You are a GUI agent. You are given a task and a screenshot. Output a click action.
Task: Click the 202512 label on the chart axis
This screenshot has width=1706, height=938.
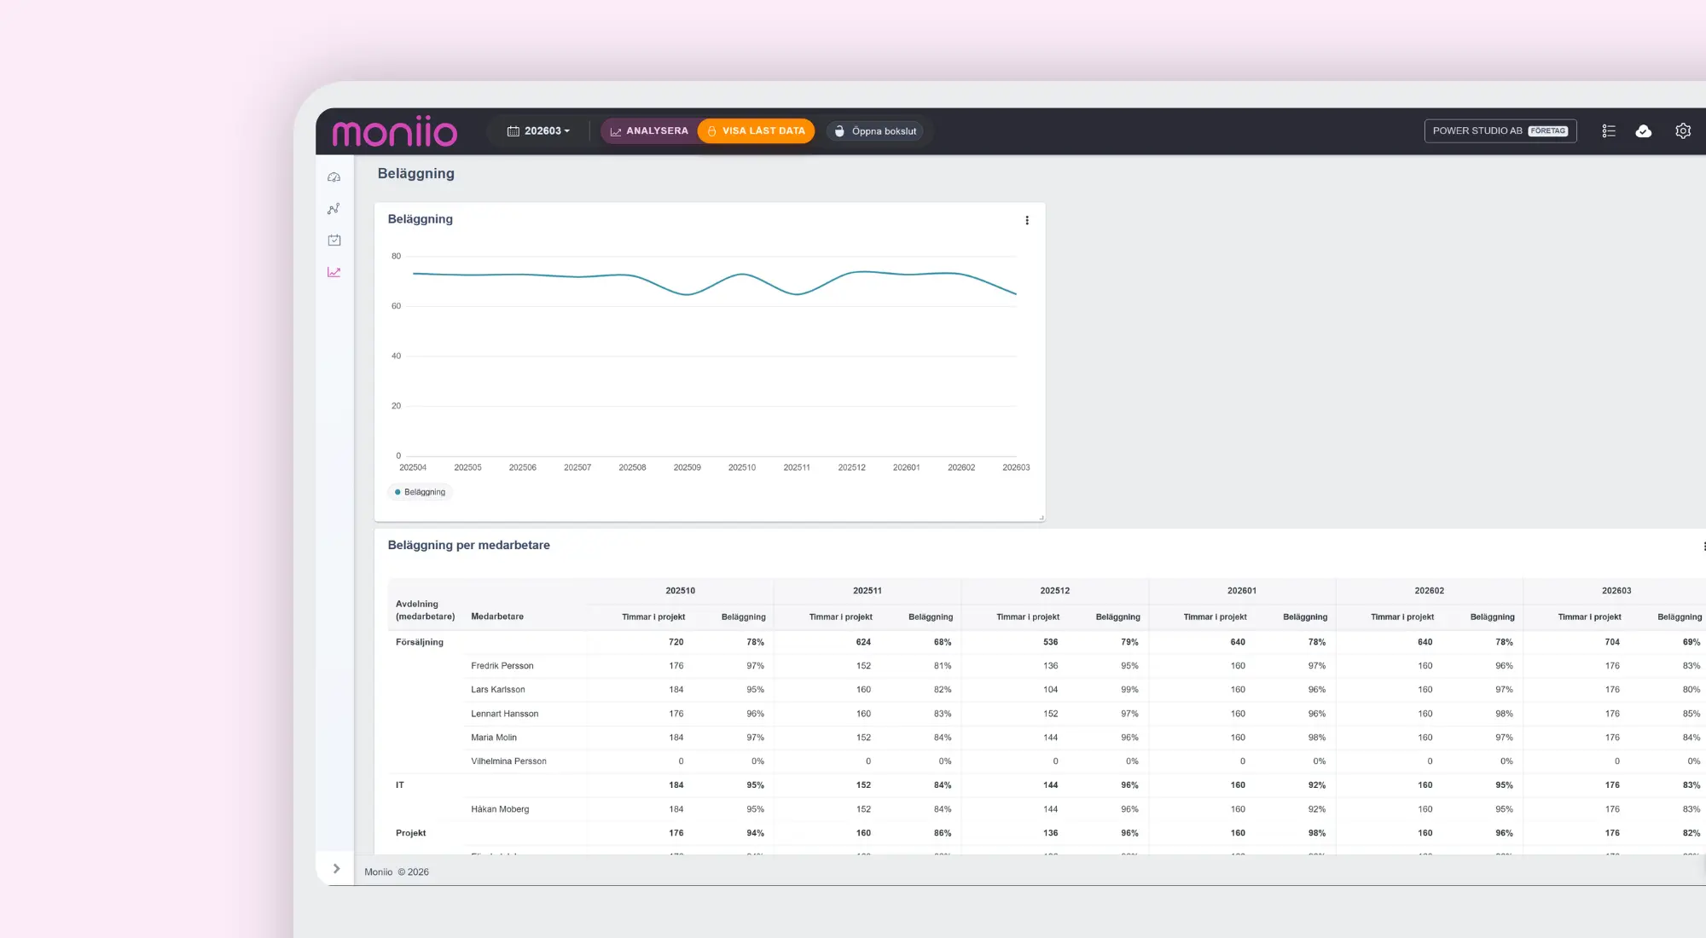(851, 468)
